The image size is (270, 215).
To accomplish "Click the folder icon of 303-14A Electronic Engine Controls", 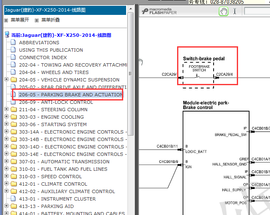I will click(x=14, y=132).
